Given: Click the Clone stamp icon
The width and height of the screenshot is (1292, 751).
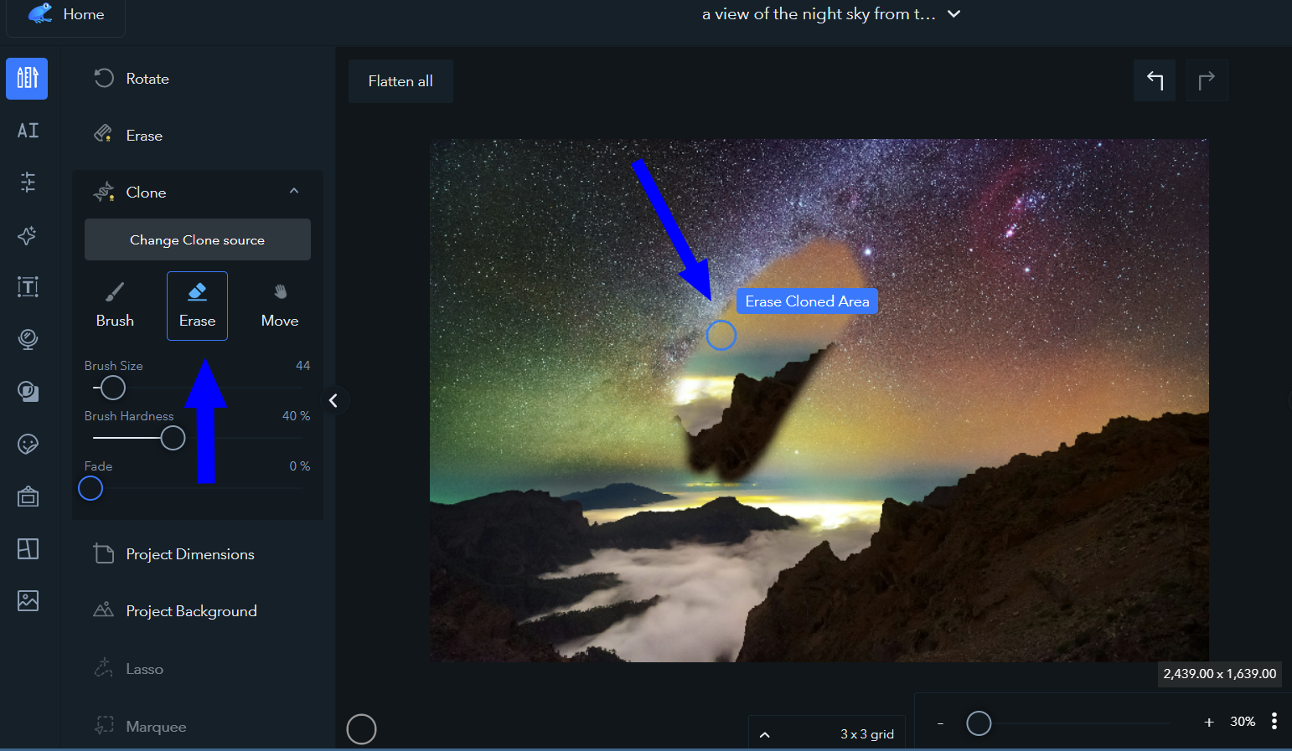Looking at the screenshot, I should (x=104, y=193).
